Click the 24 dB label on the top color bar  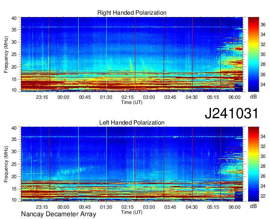pos(263,85)
